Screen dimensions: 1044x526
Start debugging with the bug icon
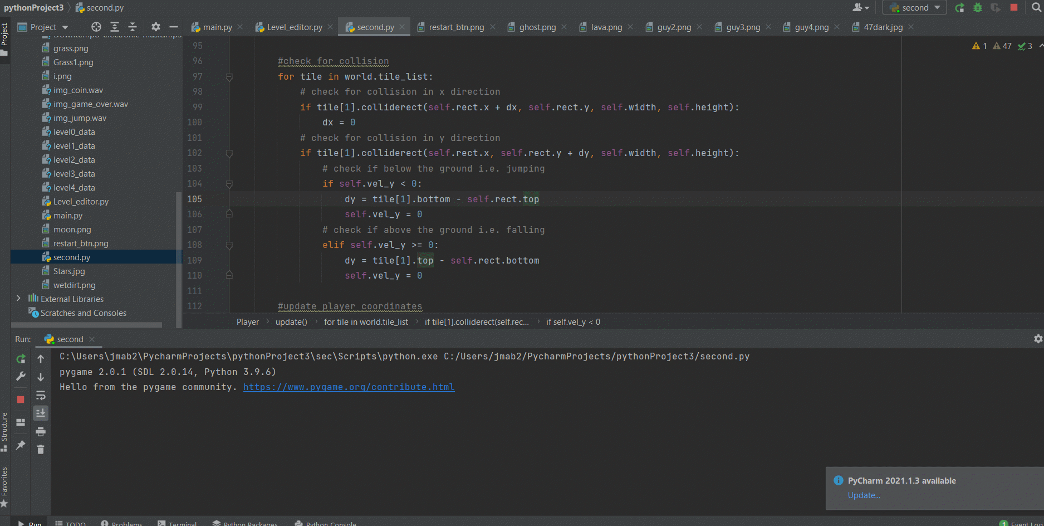tap(978, 8)
